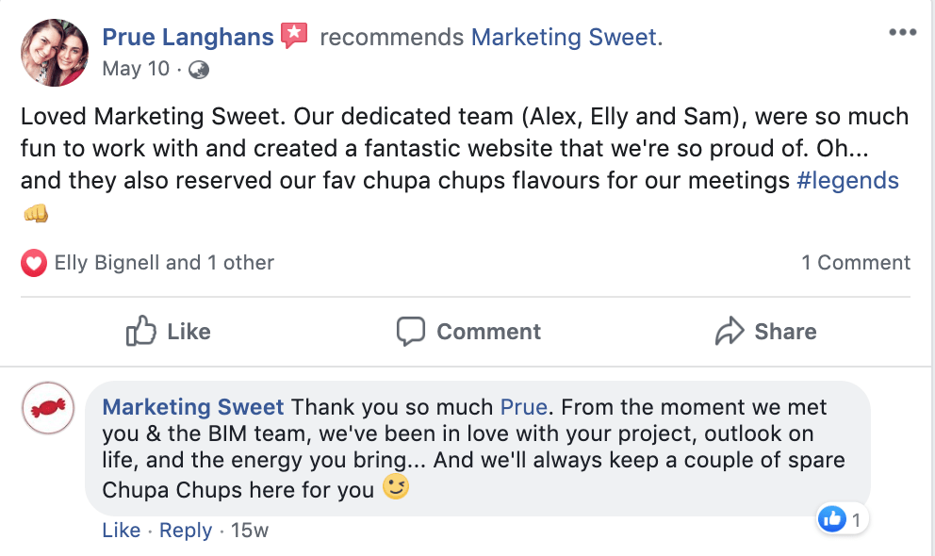Open the Marketing Sweet page link in header

click(x=564, y=38)
